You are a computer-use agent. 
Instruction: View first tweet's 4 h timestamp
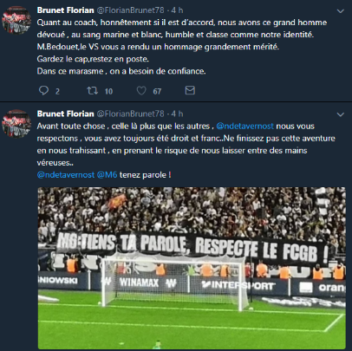click(x=177, y=10)
